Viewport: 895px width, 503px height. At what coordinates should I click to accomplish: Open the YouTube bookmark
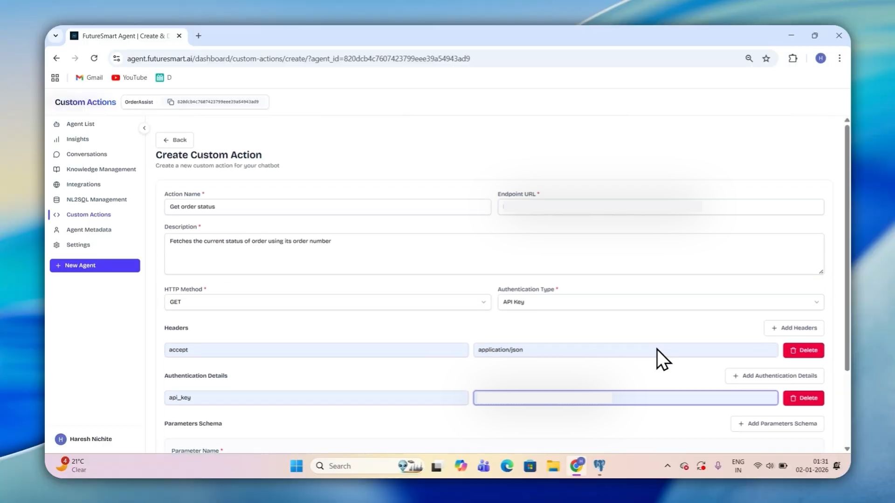pos(129,78)
